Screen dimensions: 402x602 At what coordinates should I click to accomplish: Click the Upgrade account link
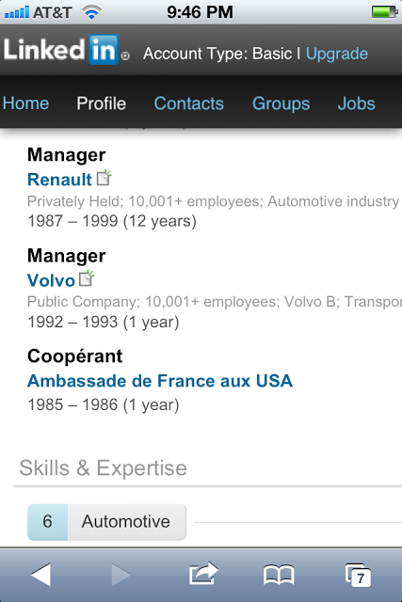[x=337, y=54]
